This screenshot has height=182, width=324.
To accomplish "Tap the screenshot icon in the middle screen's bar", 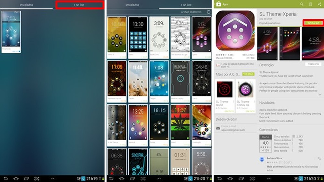I will [x=143, y=178].
